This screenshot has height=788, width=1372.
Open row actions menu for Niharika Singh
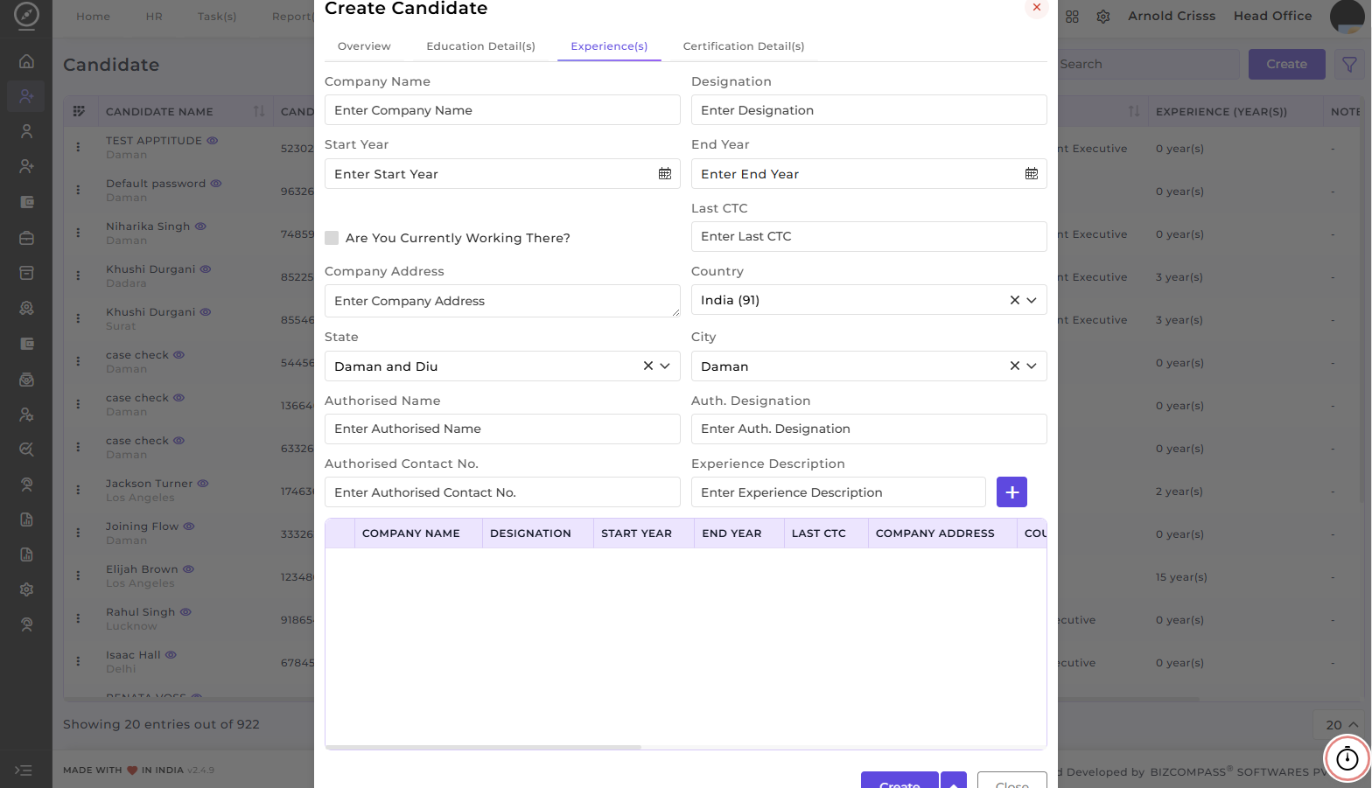(x=78, y=233)
